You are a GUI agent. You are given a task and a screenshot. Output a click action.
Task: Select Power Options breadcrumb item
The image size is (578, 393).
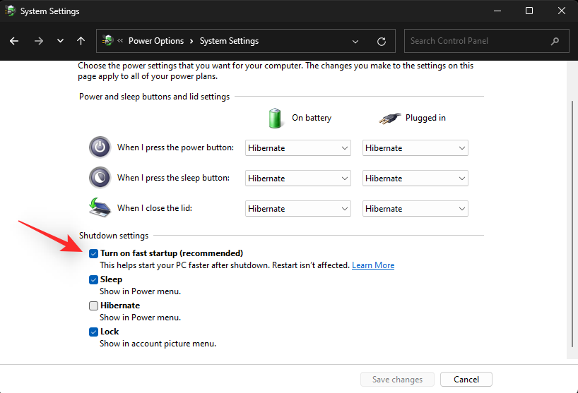pyautogui.click(x=155, y=41)
